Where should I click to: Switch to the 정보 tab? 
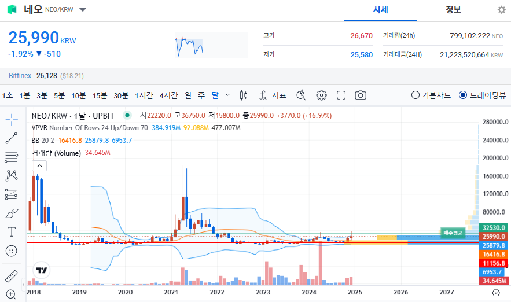(x=453, y=10)
